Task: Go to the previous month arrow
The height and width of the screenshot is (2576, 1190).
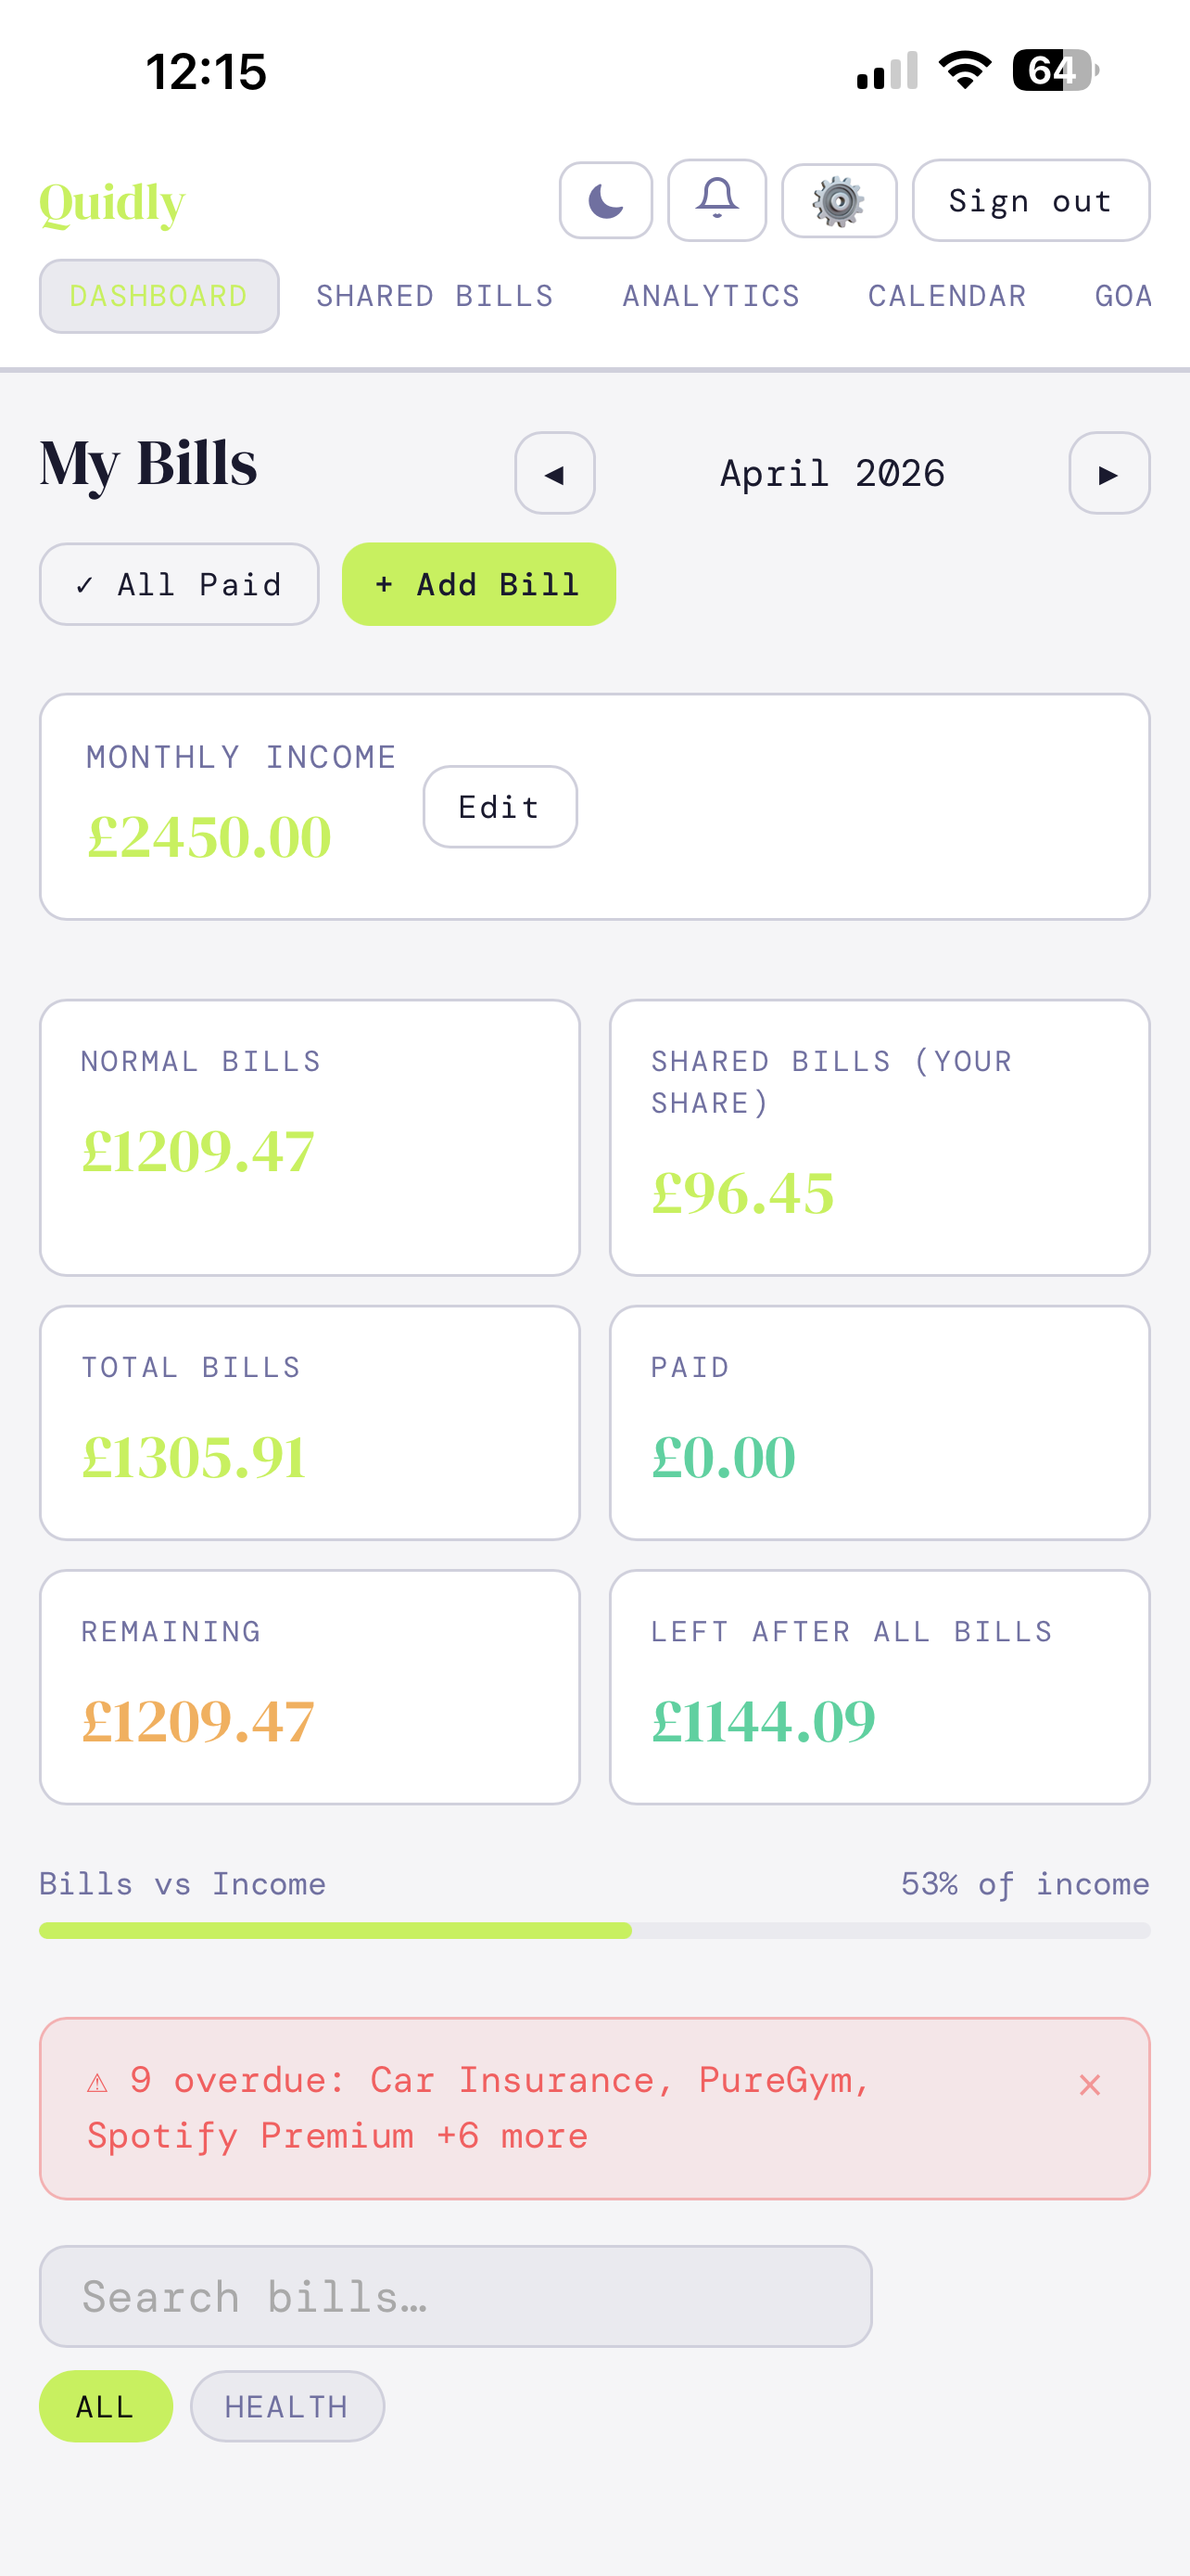Action: pyautogui.click(x=554, y=473)
